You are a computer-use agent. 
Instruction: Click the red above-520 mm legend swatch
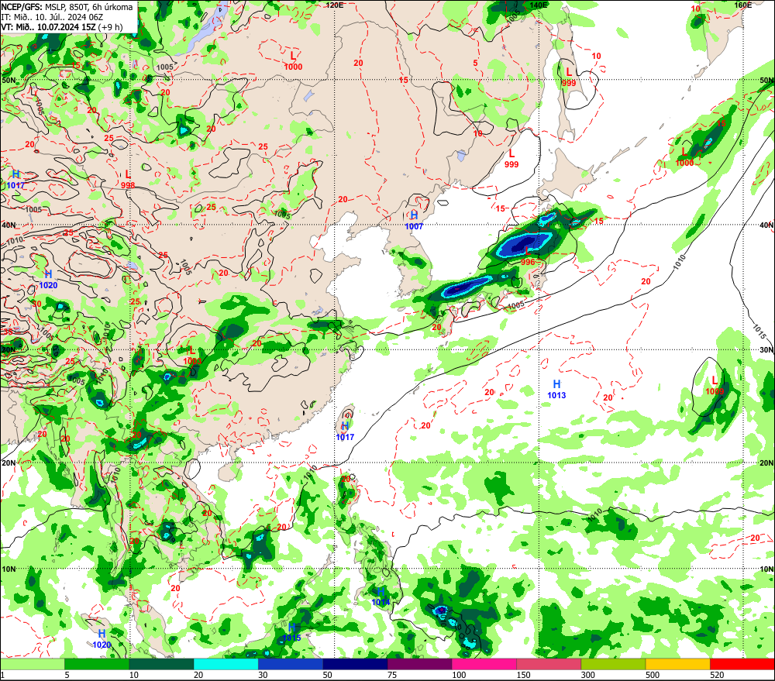point(742,664)
